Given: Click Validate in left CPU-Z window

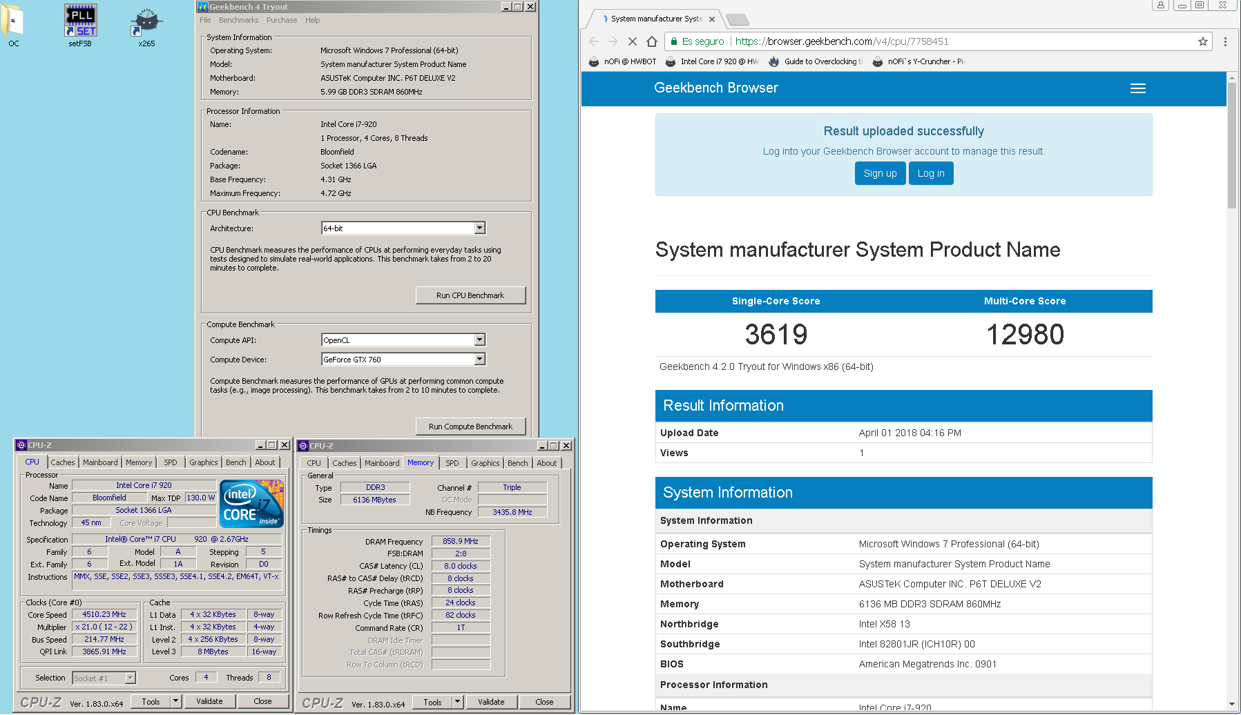Looking at the screenshot, I should tap(209, 701).
